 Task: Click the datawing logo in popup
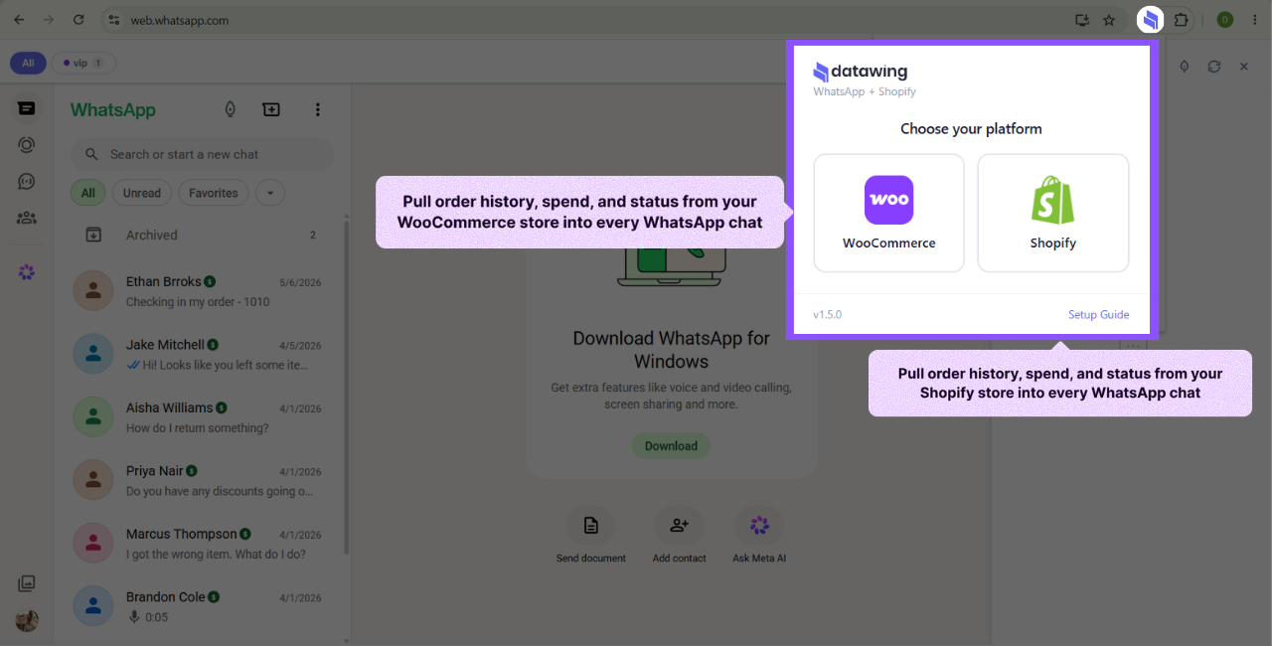861,72
